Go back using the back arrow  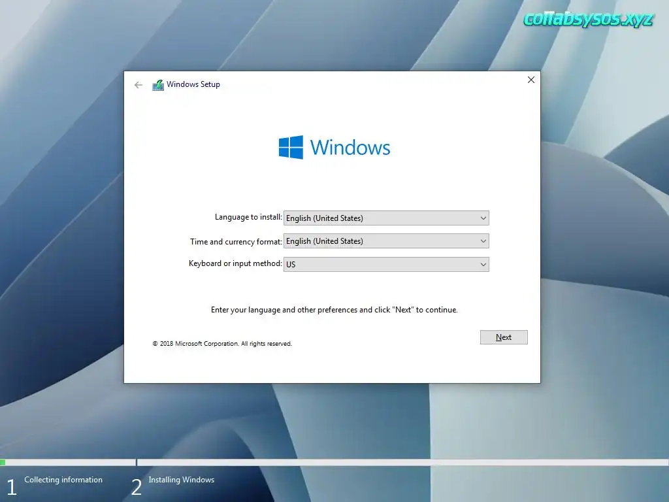(x=139, y=85)
